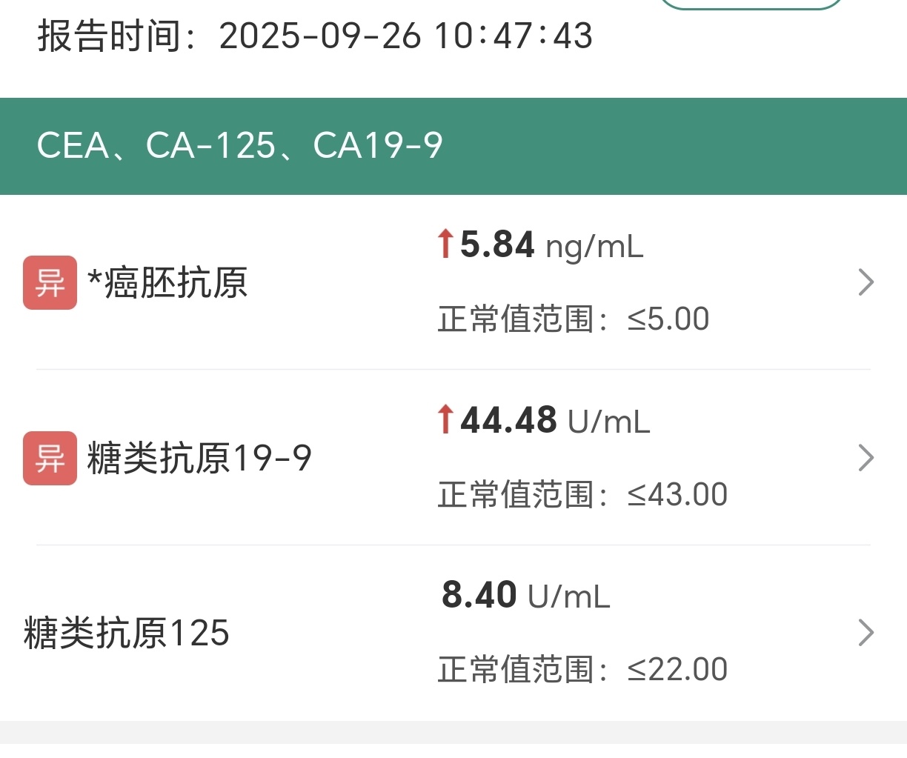Click the 5.84 ng/mL result value
Viewport: 907px width, 758px height.
coord(551,245)
